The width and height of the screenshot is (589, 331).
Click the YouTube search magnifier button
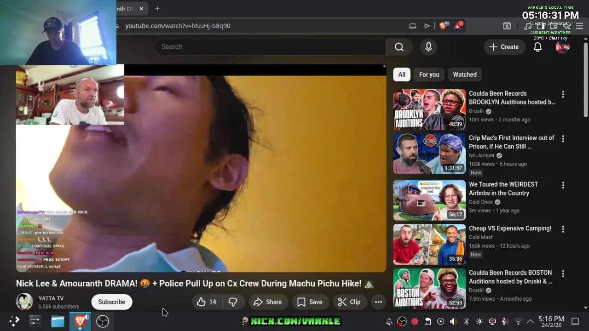coord(399,47)
